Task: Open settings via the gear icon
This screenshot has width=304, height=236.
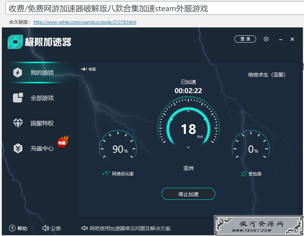Action: pyautogui.click(x=266, y=39)
